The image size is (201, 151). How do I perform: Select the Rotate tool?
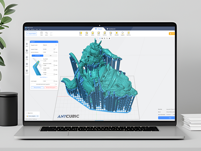27,51
